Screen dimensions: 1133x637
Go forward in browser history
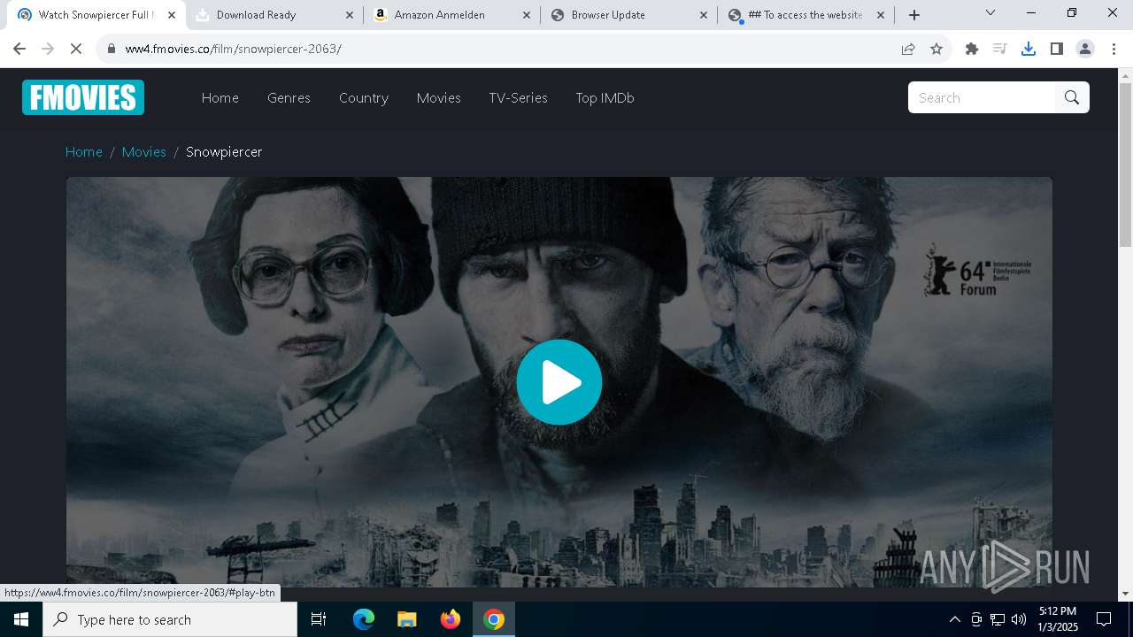click(x=48, y=49)
